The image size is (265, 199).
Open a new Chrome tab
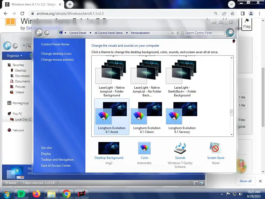(70, 4)
